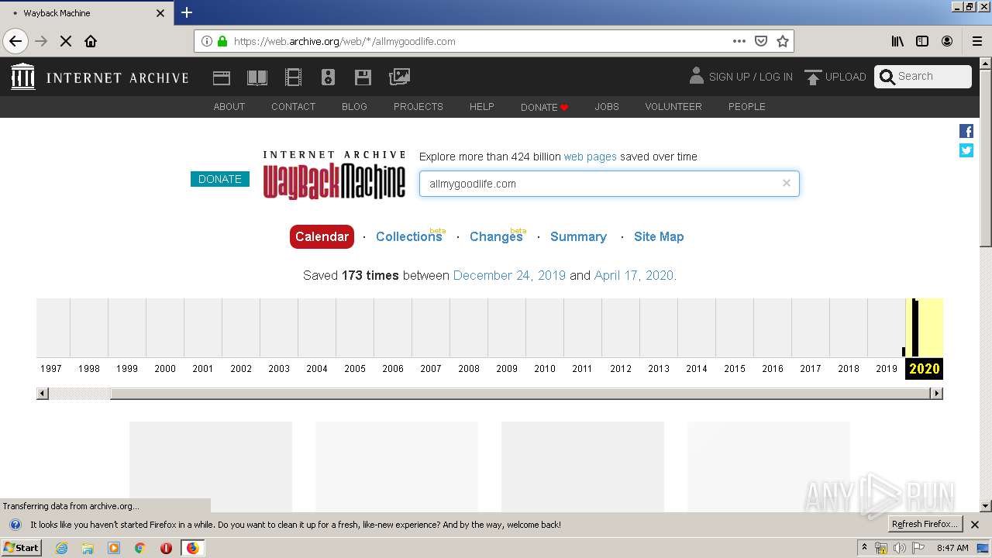Open the JOBS menu item
Image resolution: width=992 pixels, height=558 pixels.
coord(607,107)
